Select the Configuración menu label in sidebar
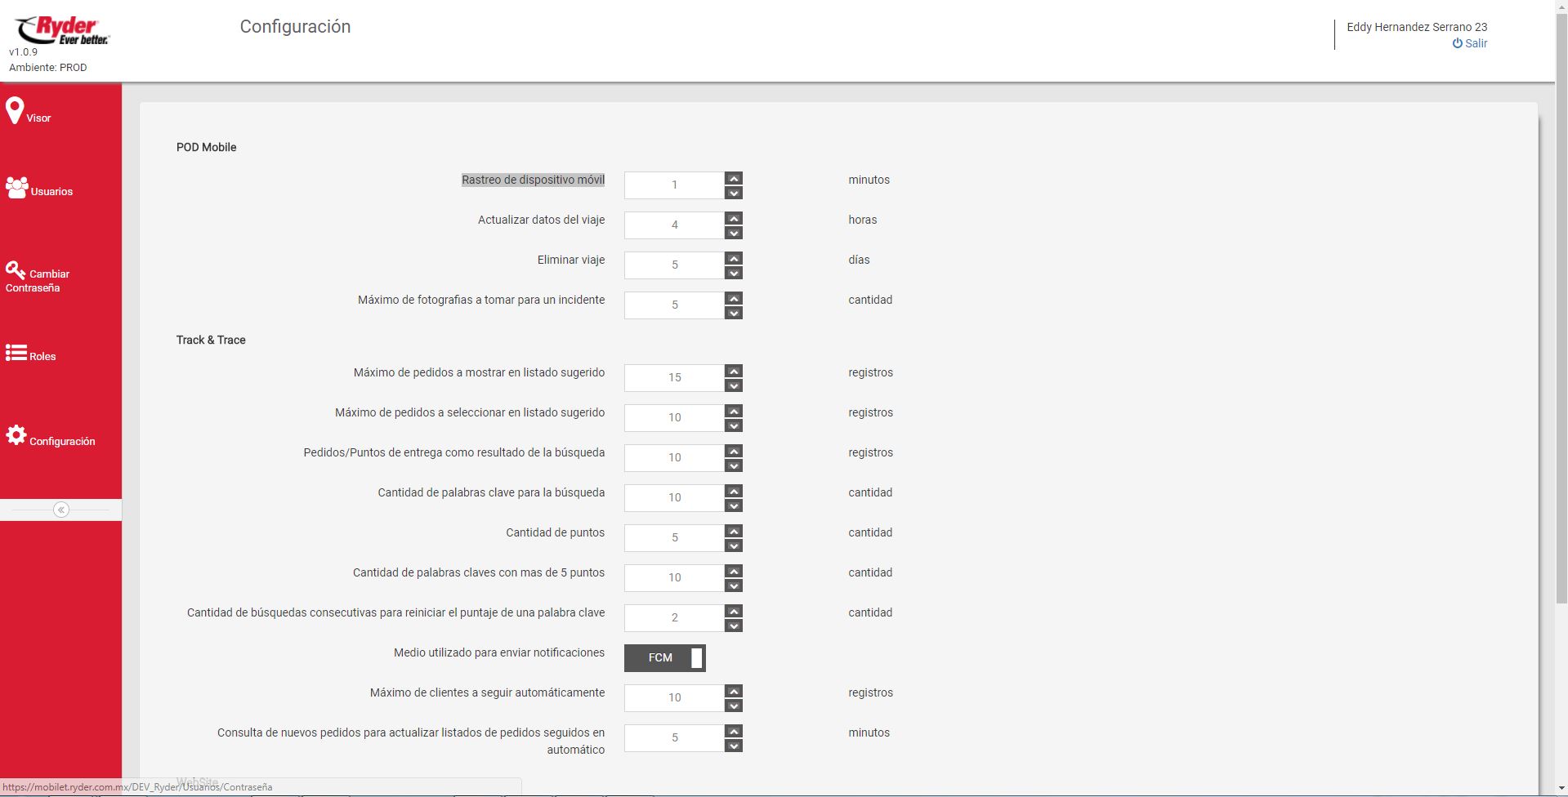The image size is (1568, 797). click(62, 442)
